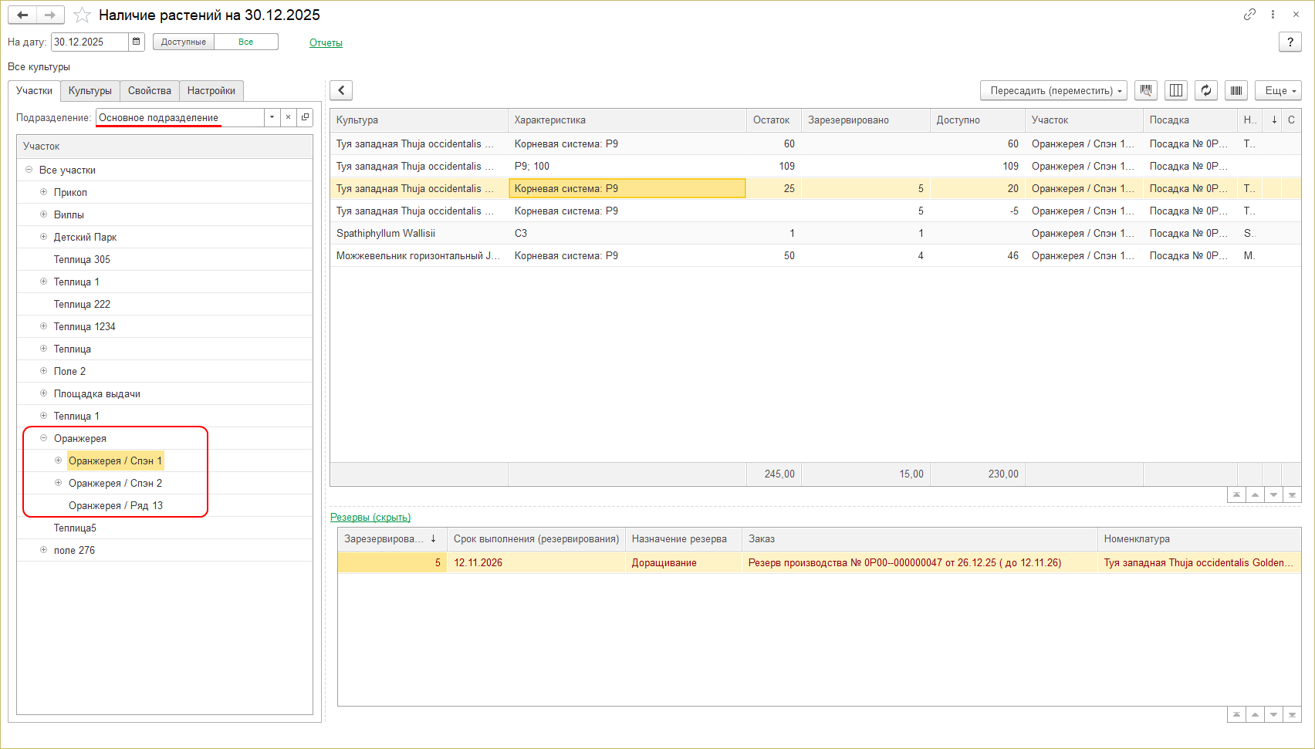Screen dimensions: 1315x749
Task: Switch filter to Все
Action: [x=246, y=42]
